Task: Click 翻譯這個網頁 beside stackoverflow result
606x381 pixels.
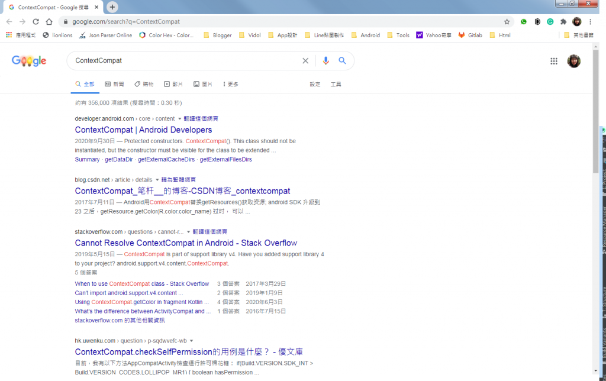Action: [x=210, y=232]
